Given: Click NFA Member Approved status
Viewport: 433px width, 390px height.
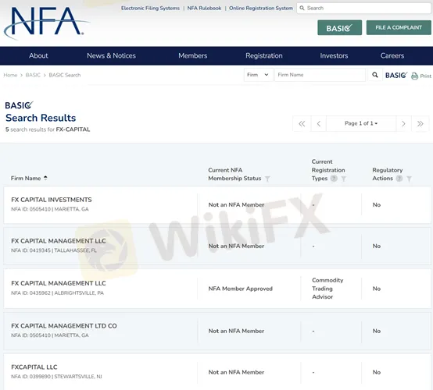Looking at the screenshot, I should tap(240, 289).
